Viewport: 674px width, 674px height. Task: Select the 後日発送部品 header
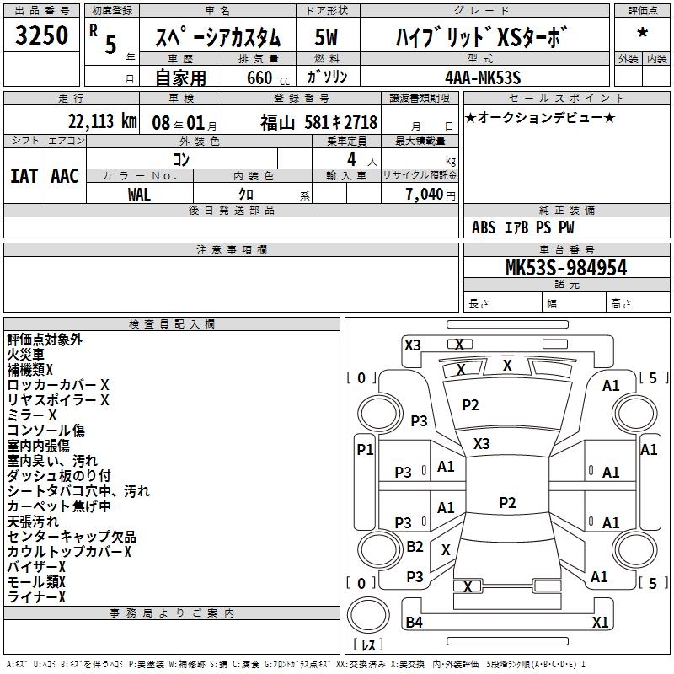231,210
